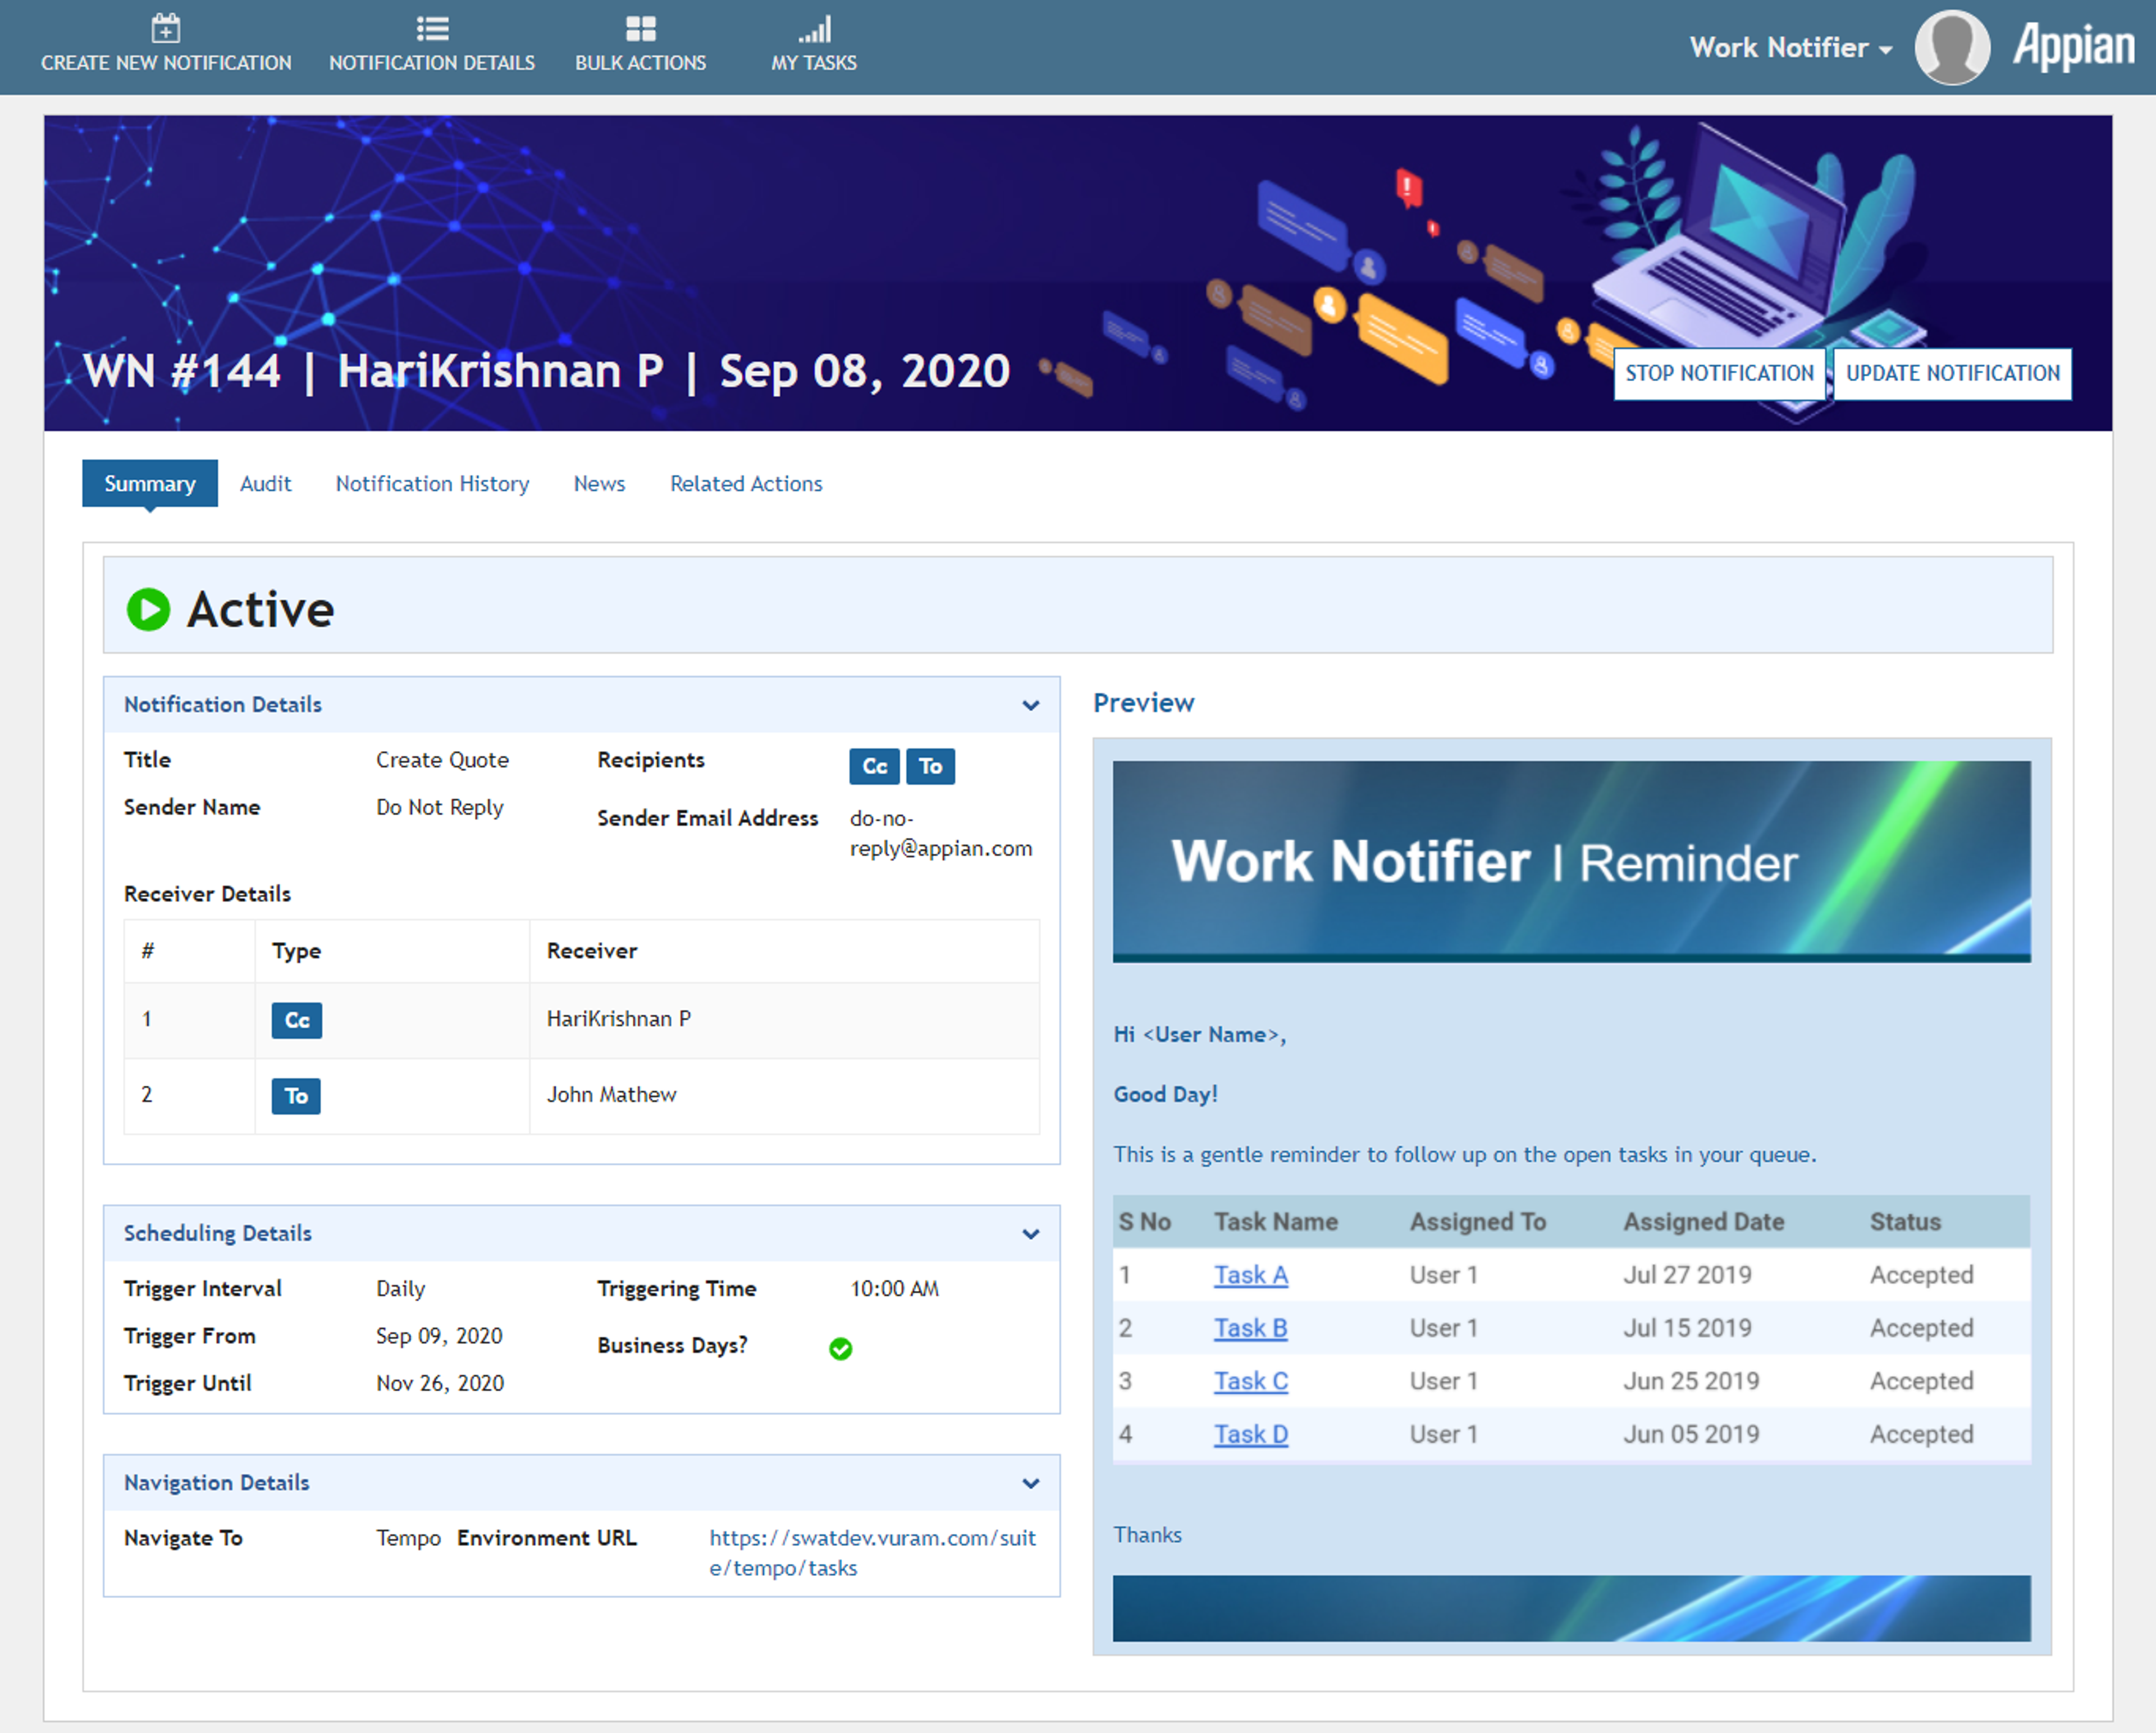2156x1733 pixels.
Task: Click the do-no-reply@appian.com email address
Action: pos(940,833)
